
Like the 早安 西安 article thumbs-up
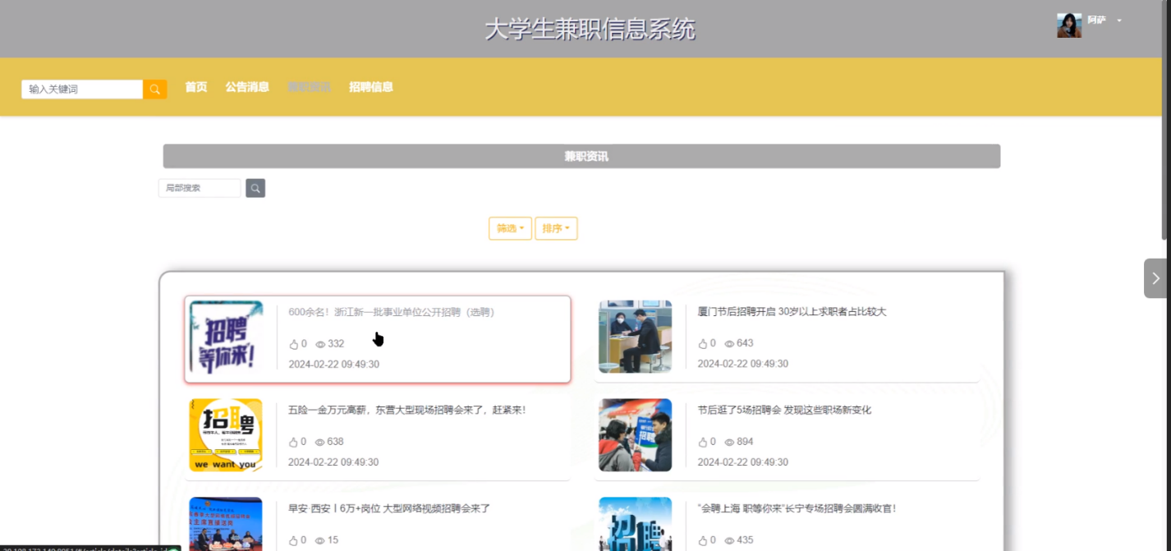click(x=294, y=540)
